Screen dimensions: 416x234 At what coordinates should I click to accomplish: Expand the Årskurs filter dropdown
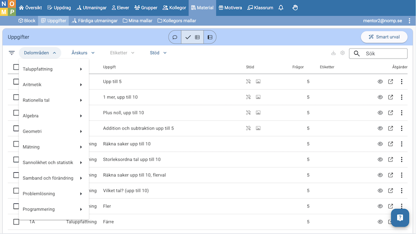tap(83, 53)
